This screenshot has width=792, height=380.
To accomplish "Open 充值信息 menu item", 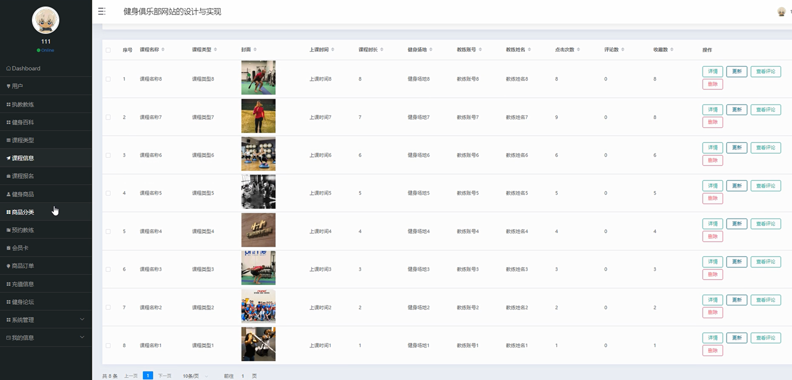I will tap(46, 284).
